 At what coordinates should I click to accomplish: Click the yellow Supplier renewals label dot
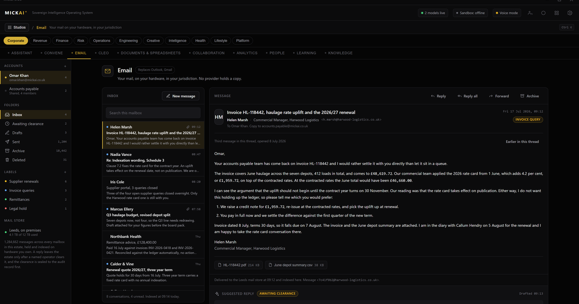pyautogui.click(x=5, y=181)
